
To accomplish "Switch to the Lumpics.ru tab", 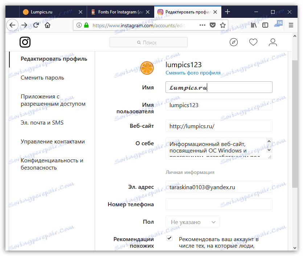I will (x=53, y=12).
